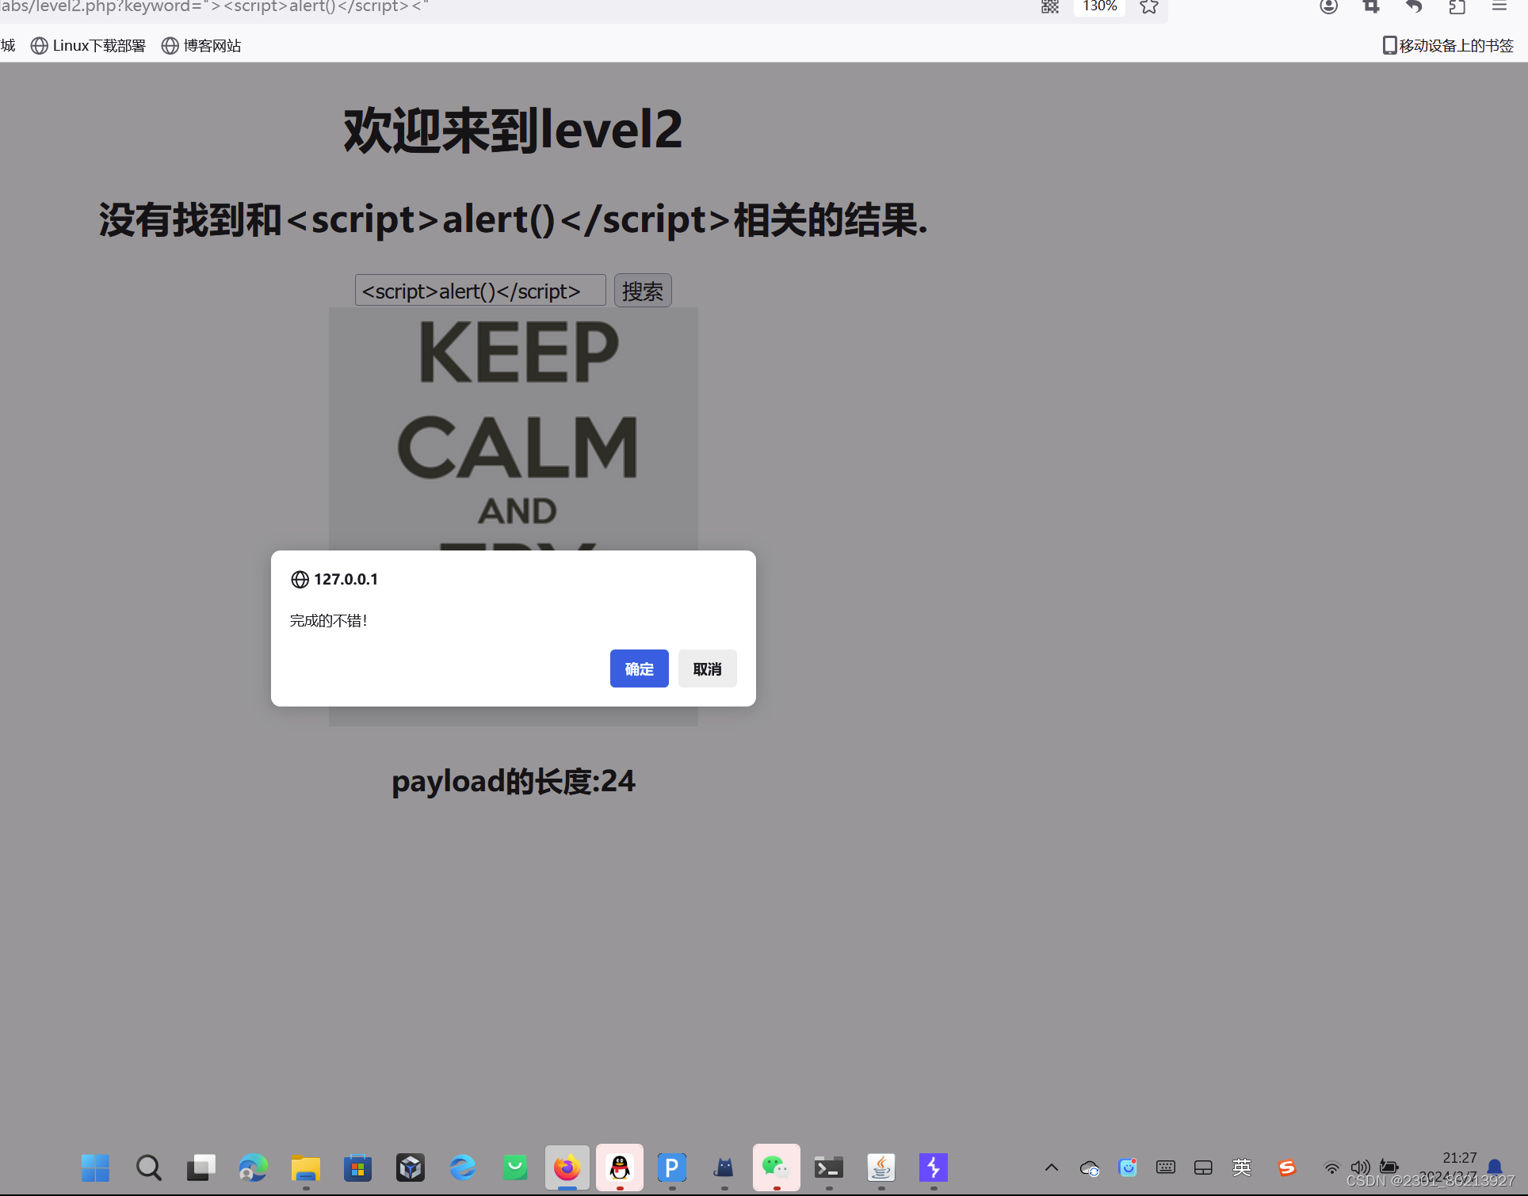Open Microsoft Edge from taskbar

462,1167
